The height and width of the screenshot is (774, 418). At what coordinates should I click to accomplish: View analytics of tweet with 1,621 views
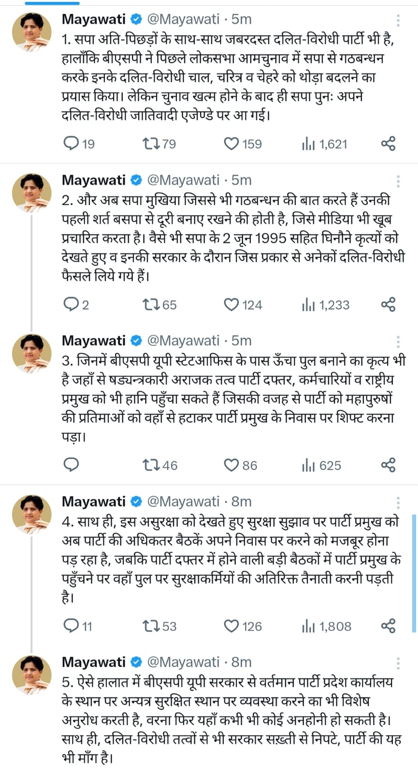pyautogui.click(x=324, y=144)
